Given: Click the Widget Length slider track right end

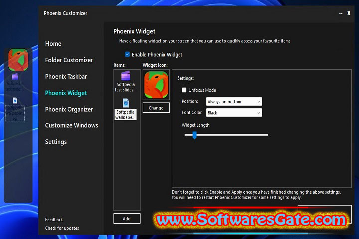Looking at the screenshot, I should [x=267, y=135].
